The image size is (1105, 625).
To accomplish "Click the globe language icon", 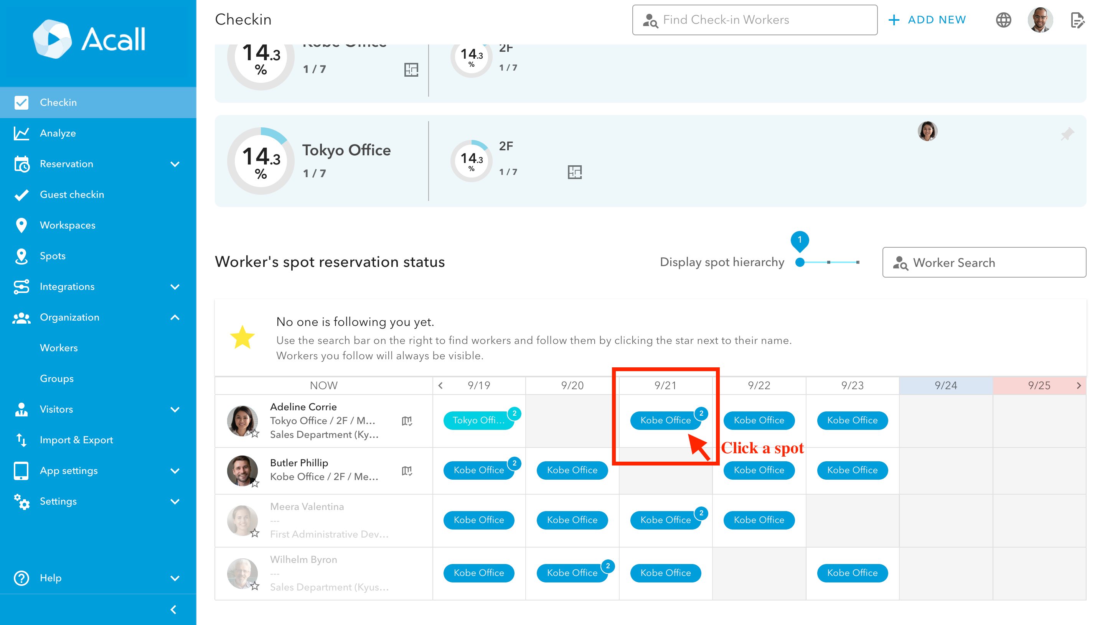I will click(x=1003, y=20).
